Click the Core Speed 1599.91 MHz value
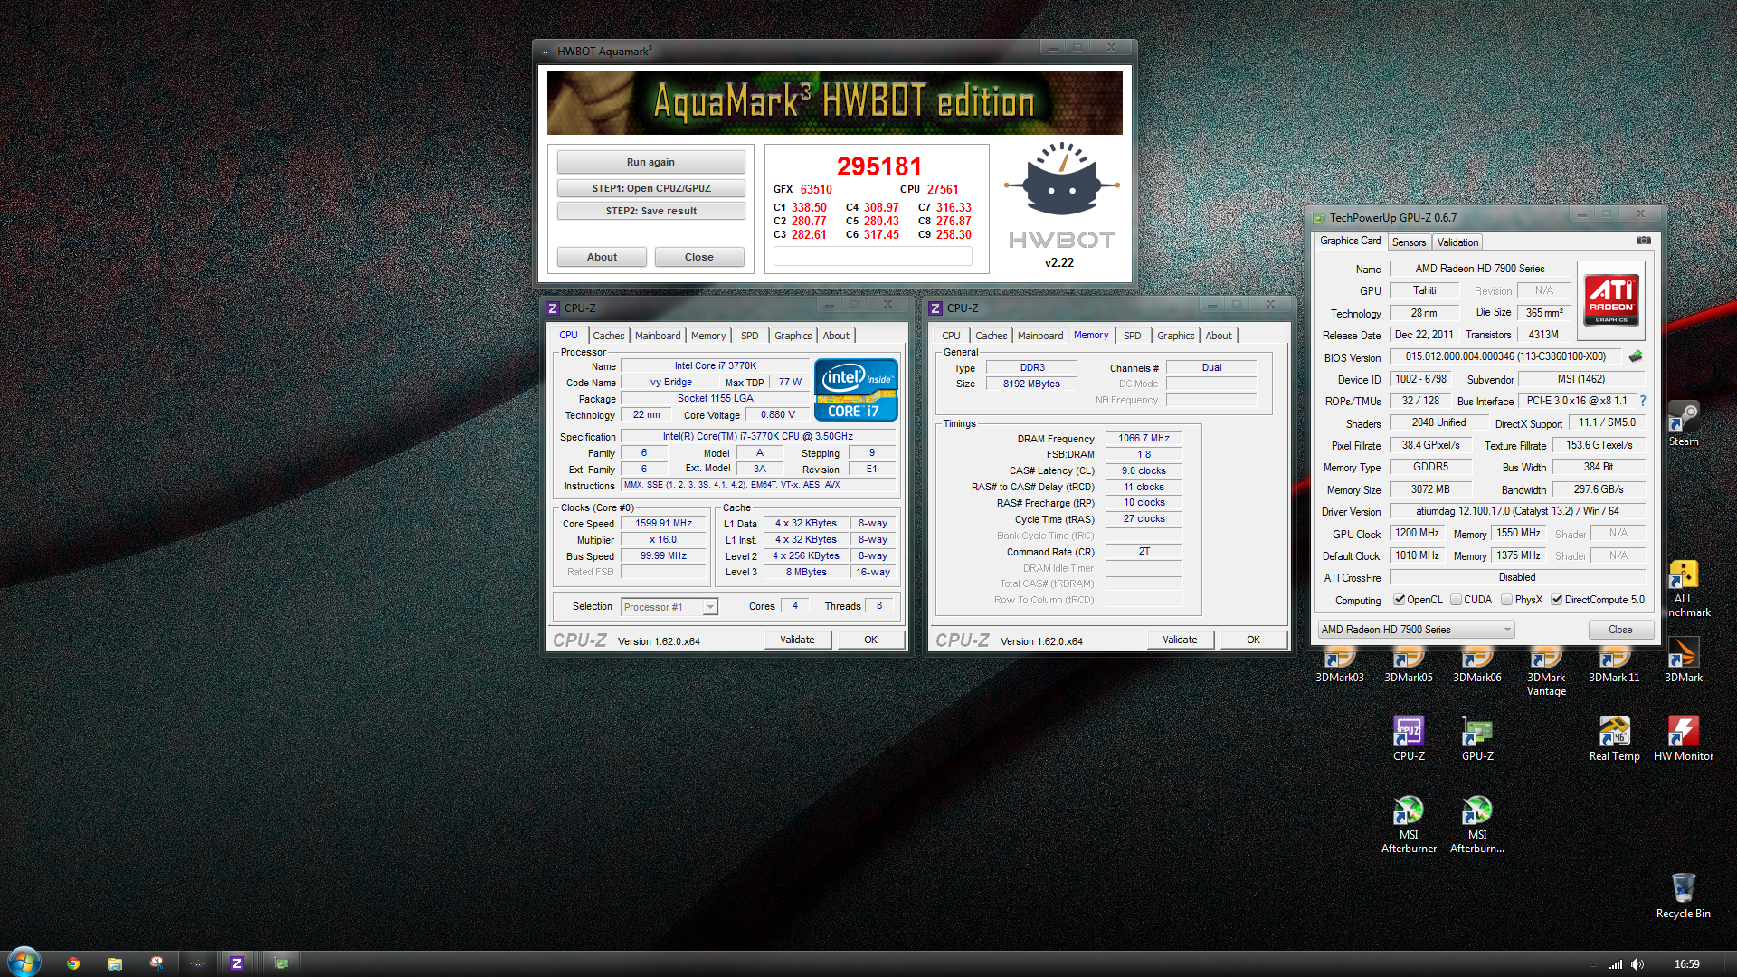This screenshot has height=977, width=1737. pos(663,523)
